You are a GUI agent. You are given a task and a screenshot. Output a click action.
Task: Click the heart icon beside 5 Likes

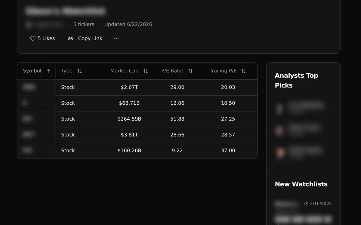pos(33,38)
